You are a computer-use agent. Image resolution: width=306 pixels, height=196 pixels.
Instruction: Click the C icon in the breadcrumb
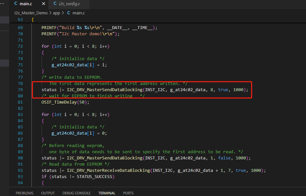(69, 13)
